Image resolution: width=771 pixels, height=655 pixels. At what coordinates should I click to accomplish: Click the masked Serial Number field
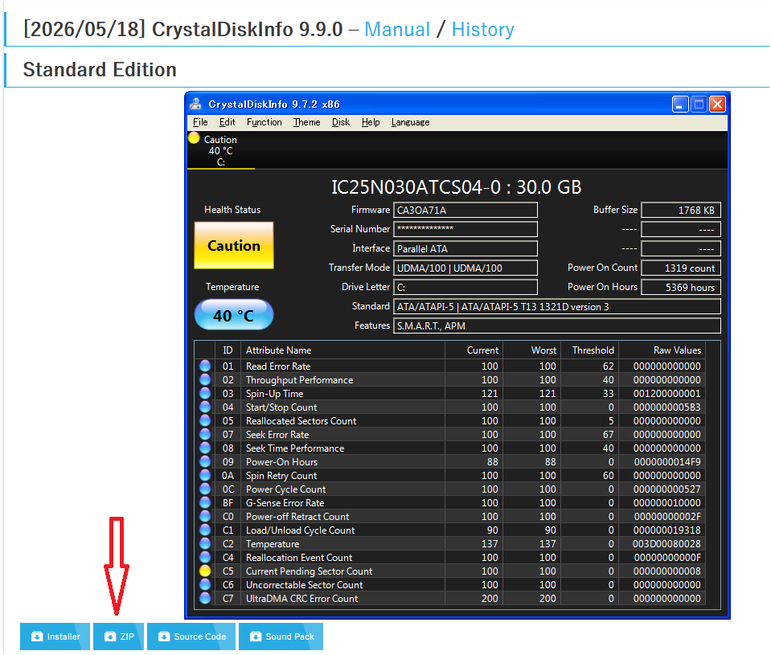465,230
